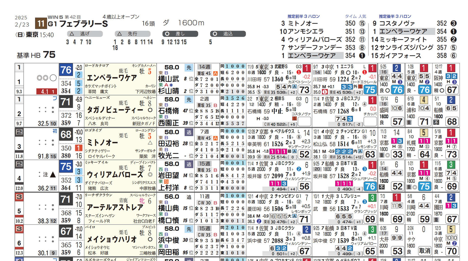Click the dark 68 HB box beside ミトノオー
468x261 pixels.
pyautogui.click(x=66, y=135)
